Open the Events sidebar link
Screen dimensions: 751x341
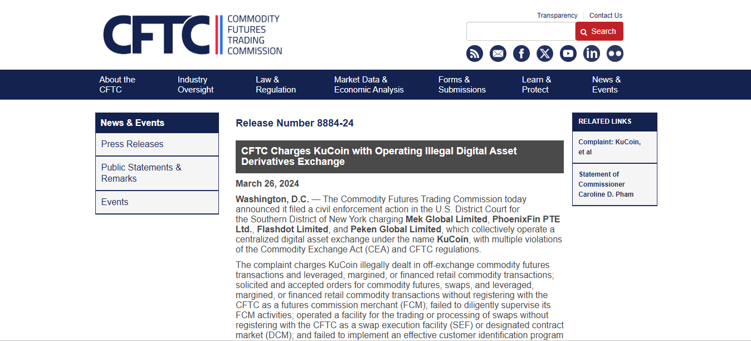[x=157, y=202]
